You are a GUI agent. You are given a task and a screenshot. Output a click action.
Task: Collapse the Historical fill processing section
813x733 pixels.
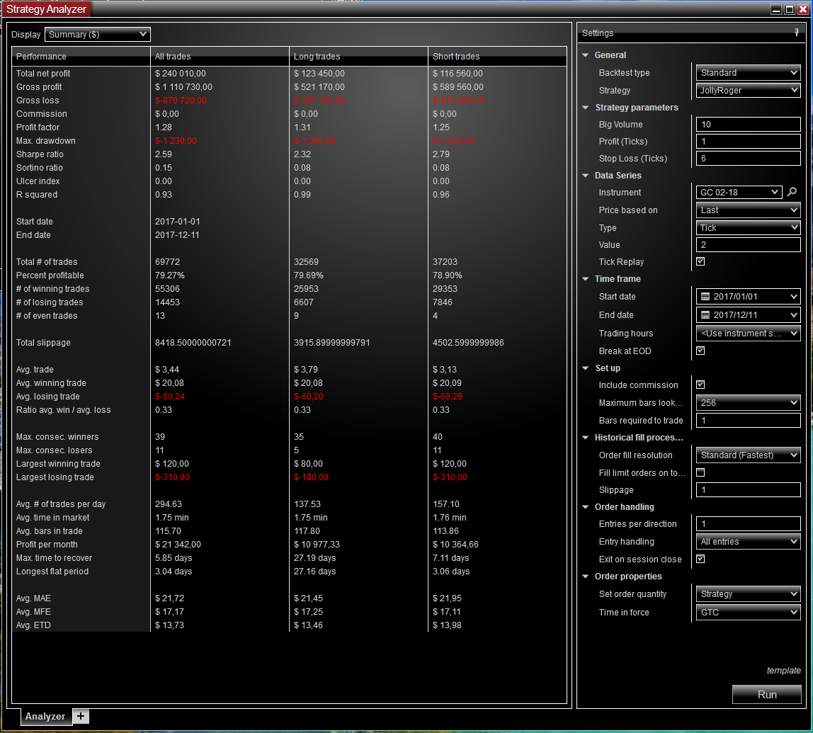pyautogui.click(x=586, y=438)
